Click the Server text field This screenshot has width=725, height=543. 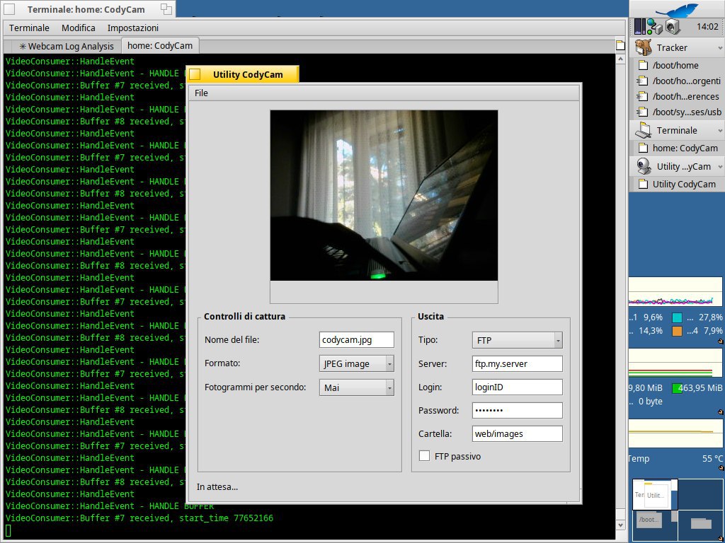tap(517, 363)
